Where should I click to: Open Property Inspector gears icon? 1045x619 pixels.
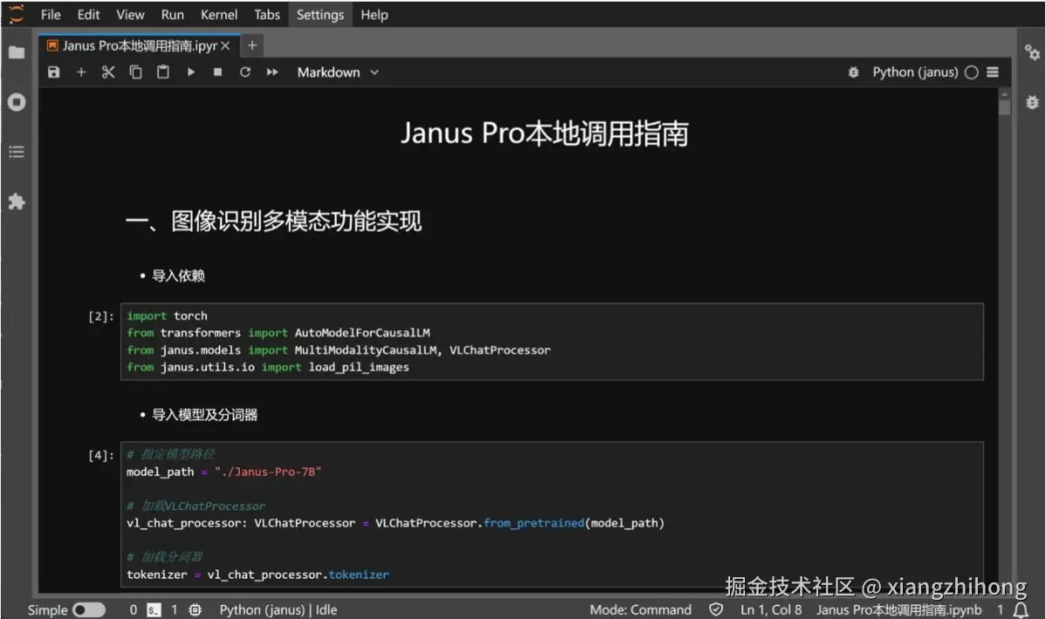click(1032, 52)
